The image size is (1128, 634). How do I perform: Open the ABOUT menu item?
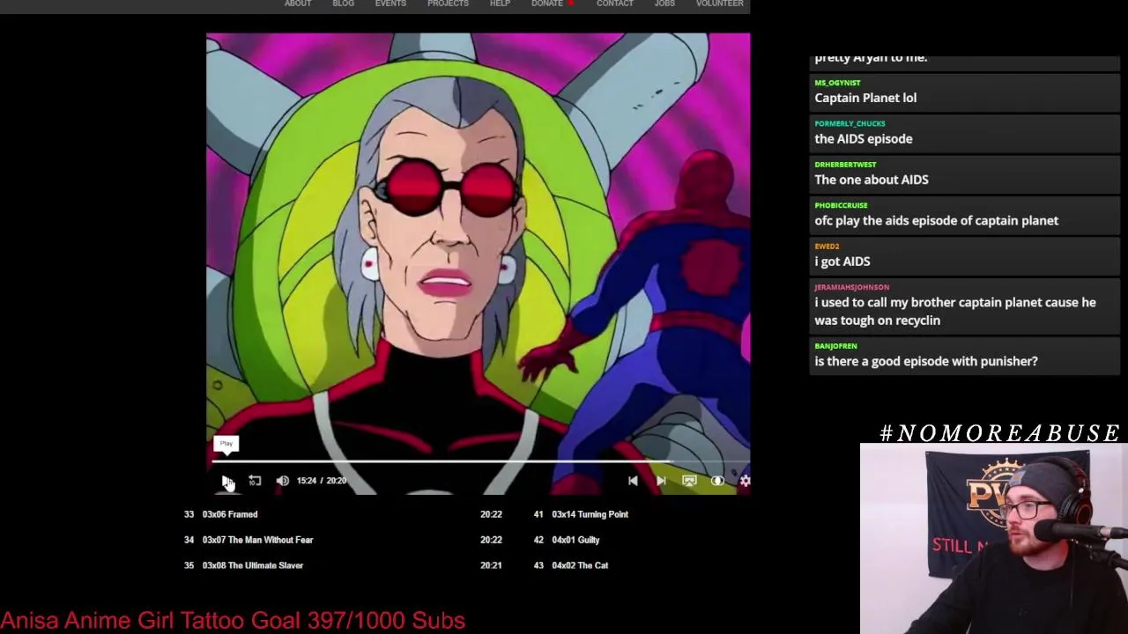[x=298, y=4]
